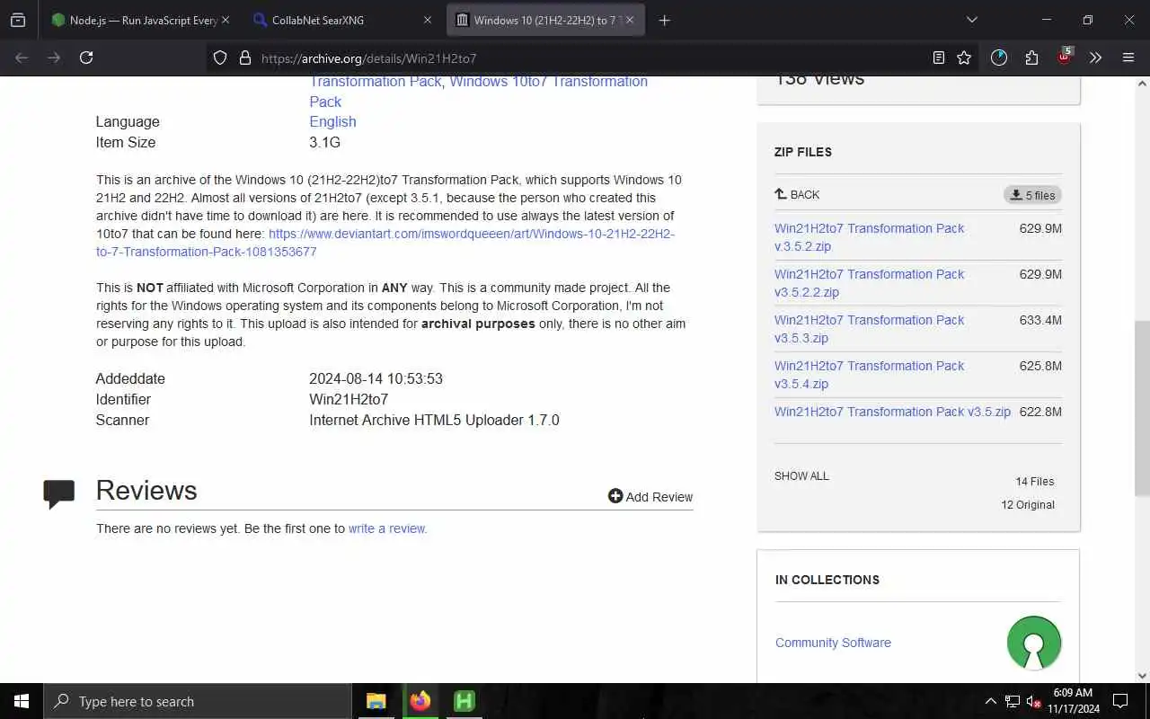Download Win21H2to7 Transformation Pack v3.5.4.zip
The image size is (1150, 719).
[x=869, y=375]
